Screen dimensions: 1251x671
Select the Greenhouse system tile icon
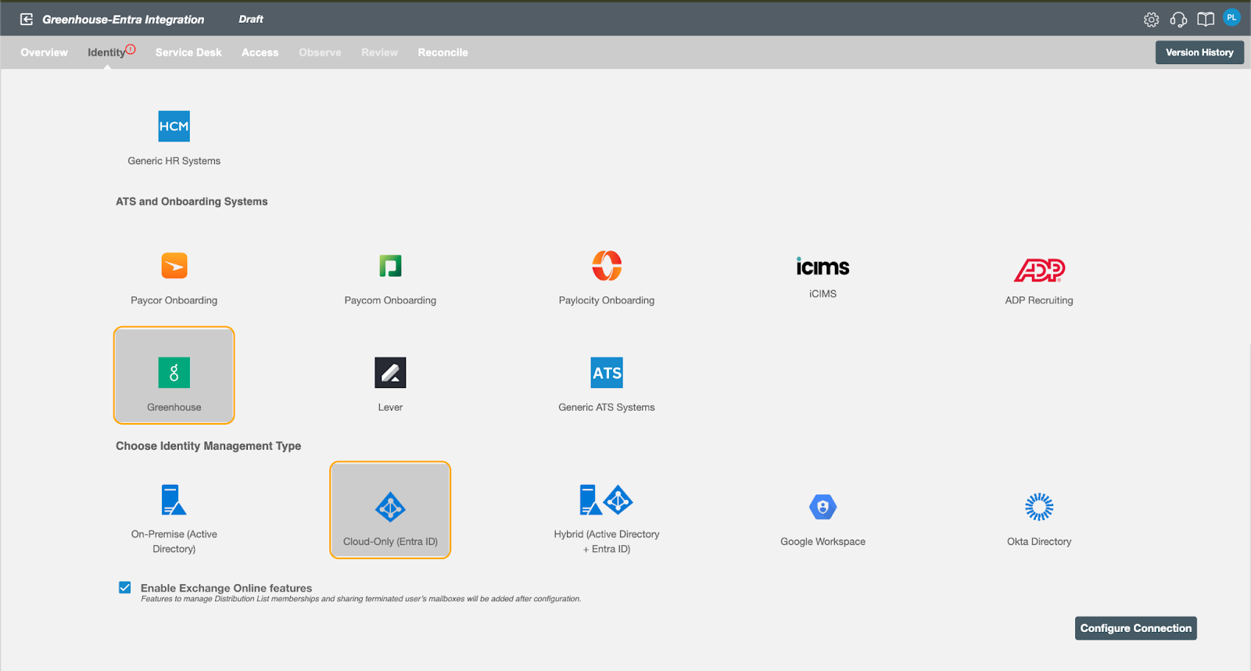(x=174, y=372)
